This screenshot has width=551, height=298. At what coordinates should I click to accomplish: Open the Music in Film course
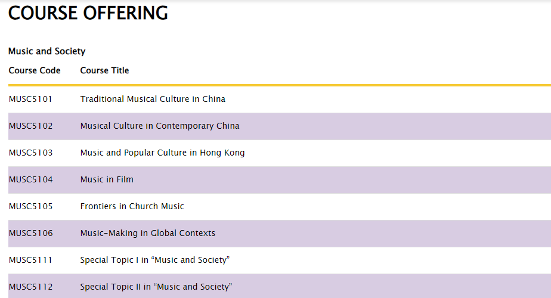107,179
